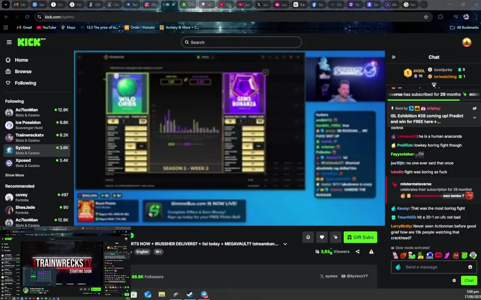Open Ice Poseidon channel
Viewport: 481px width, 300px height.
click(x=37, y=125)
